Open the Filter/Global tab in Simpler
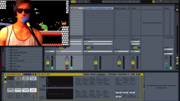The width and height of the screenshot is (180, 101). coord(111,74)
